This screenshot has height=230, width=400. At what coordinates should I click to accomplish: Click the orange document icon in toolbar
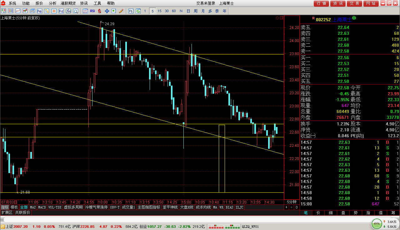click(54, 11)
